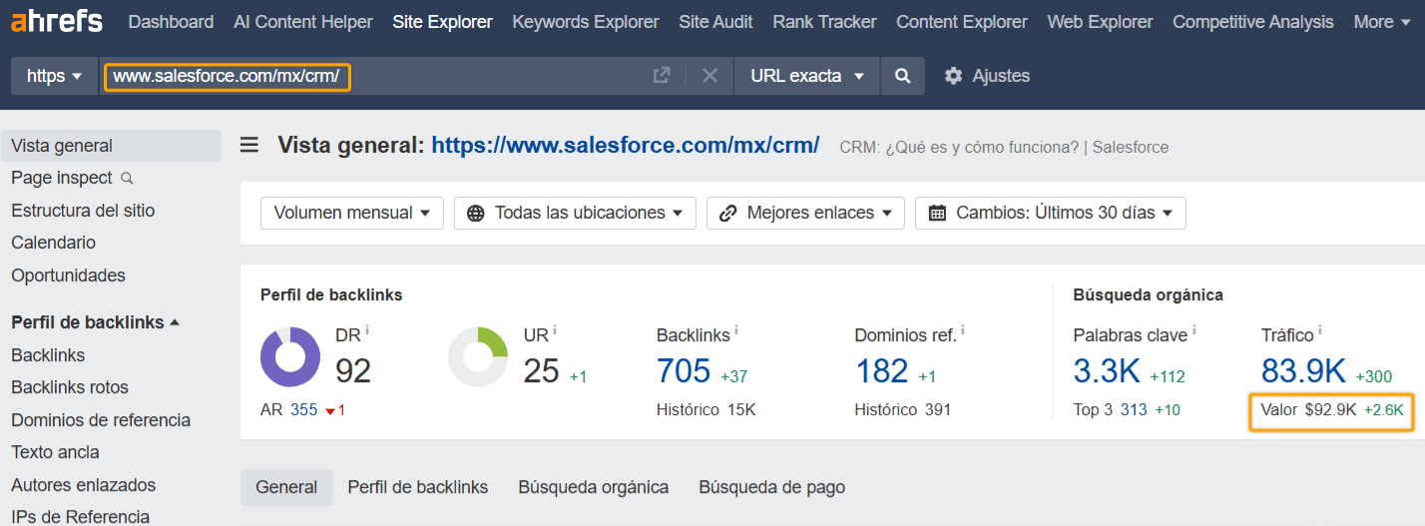Viewport: 1425px width, 526px height.
Task: Open Site Audit
Action: pos(715,21)
